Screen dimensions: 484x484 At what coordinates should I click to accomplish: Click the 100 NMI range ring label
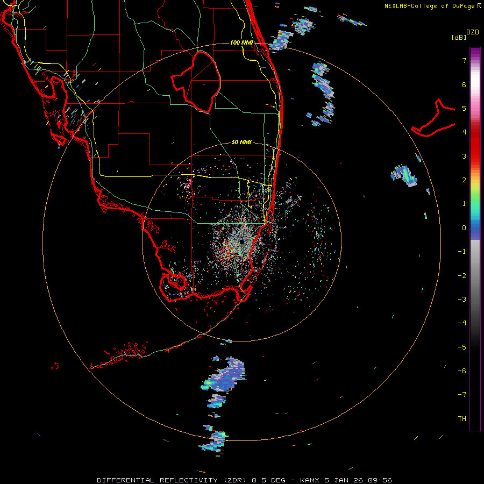point(241,42)
